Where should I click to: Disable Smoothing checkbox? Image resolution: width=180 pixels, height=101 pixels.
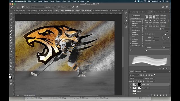click(131, 44)
